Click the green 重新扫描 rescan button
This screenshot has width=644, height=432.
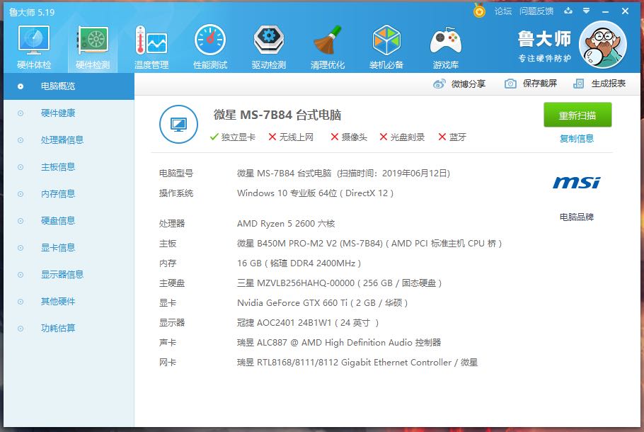pyautogui.click(x=577, y=115)
